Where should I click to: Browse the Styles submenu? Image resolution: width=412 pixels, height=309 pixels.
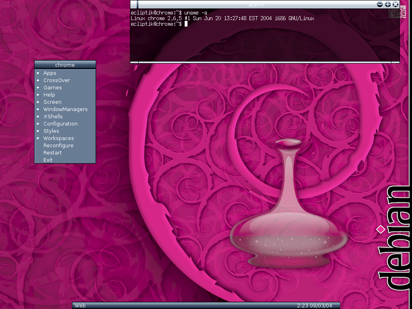click(51, 131)
